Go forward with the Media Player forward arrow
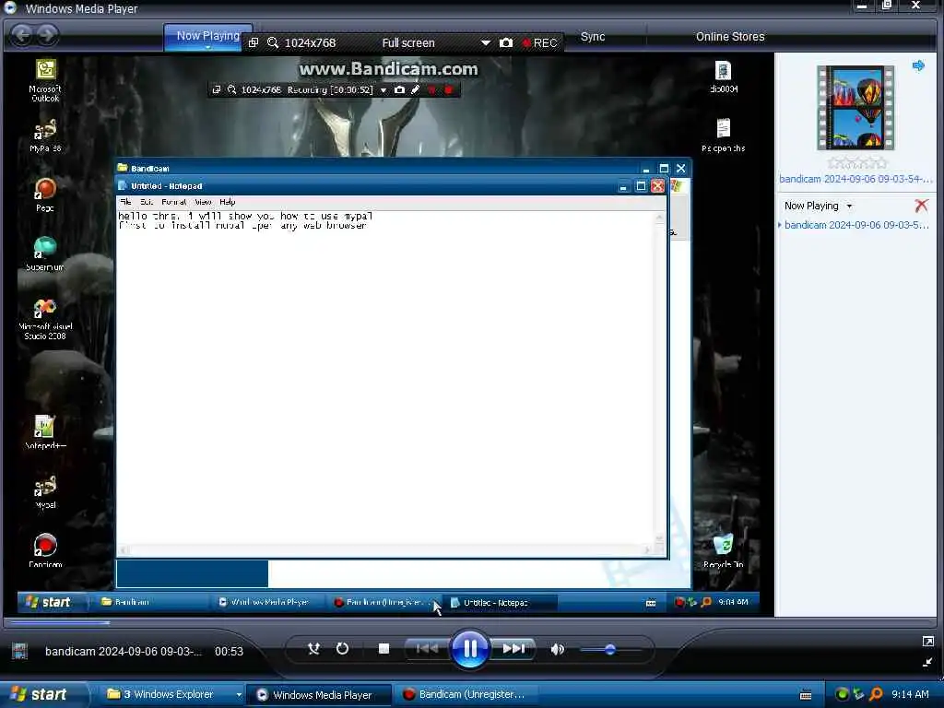This screenshot has height=708, width=944. [48, 35]
